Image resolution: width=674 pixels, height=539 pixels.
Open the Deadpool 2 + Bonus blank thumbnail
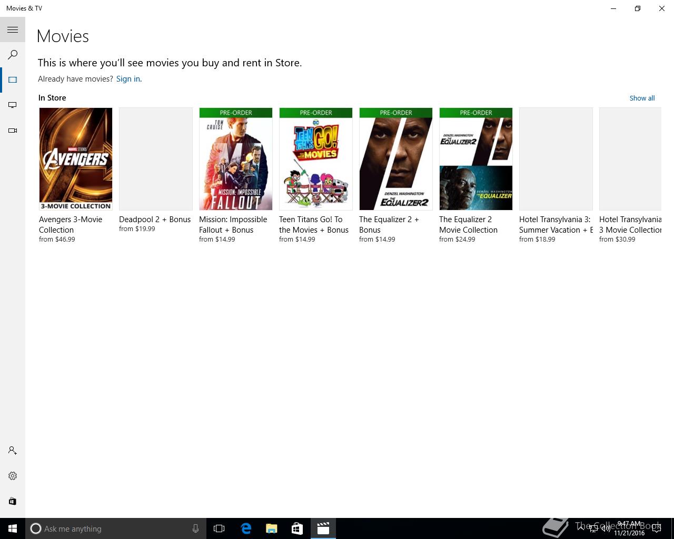coord(156,159)
